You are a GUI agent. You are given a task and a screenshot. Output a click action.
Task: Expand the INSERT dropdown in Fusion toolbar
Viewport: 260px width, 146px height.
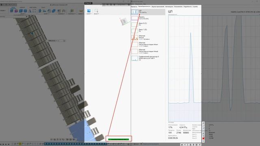[89, 14]
